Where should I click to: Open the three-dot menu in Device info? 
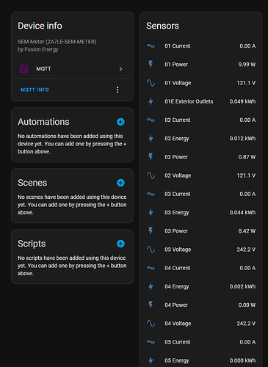[117, 90]
